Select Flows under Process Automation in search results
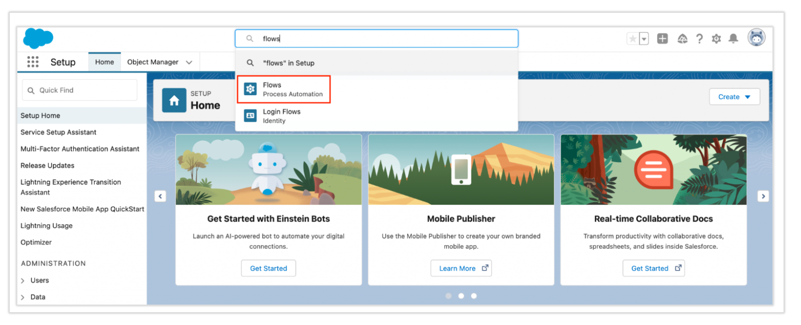Viewport: 801px width, 325px height. 284,89
